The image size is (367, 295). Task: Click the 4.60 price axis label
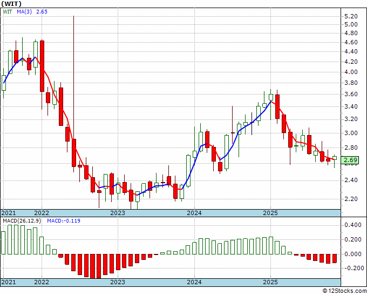pyautogui.click(x=351, y=42)
